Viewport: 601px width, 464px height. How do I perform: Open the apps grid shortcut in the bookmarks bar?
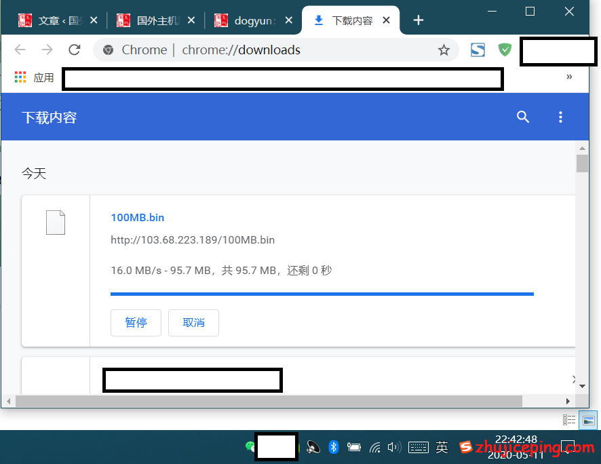[x=20, y=77]
